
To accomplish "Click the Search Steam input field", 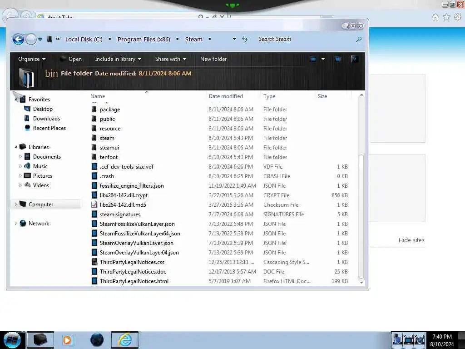I will point(306,39).
